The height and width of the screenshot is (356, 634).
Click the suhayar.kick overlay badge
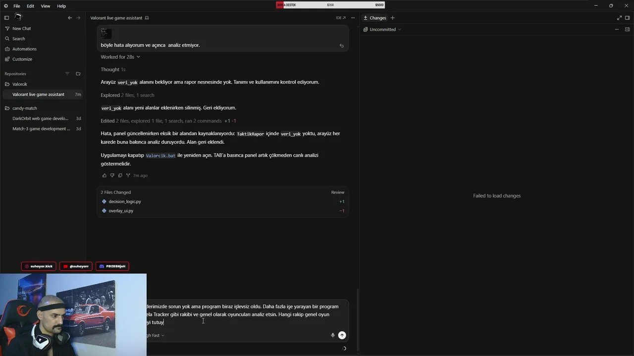tap(39, 267)
